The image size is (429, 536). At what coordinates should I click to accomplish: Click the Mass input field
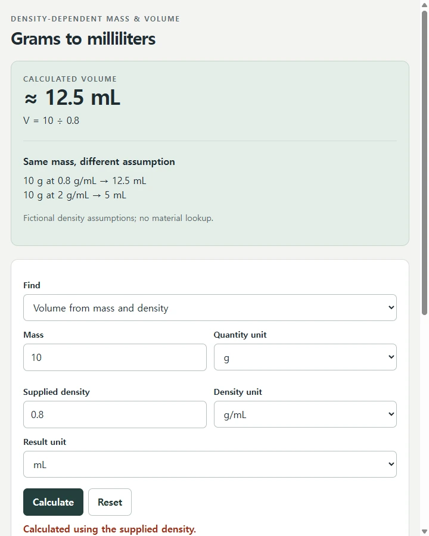coord(114,357)
